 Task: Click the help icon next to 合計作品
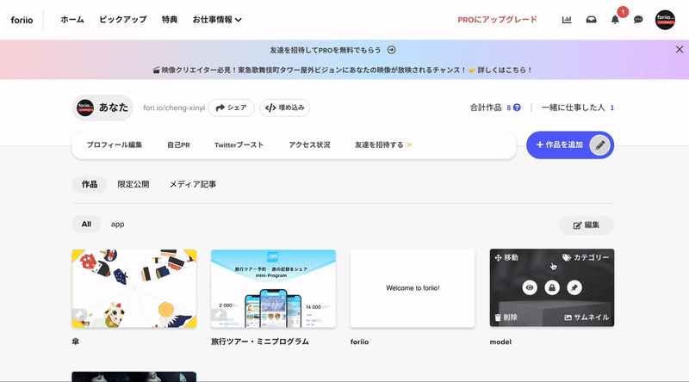(518, 108)
